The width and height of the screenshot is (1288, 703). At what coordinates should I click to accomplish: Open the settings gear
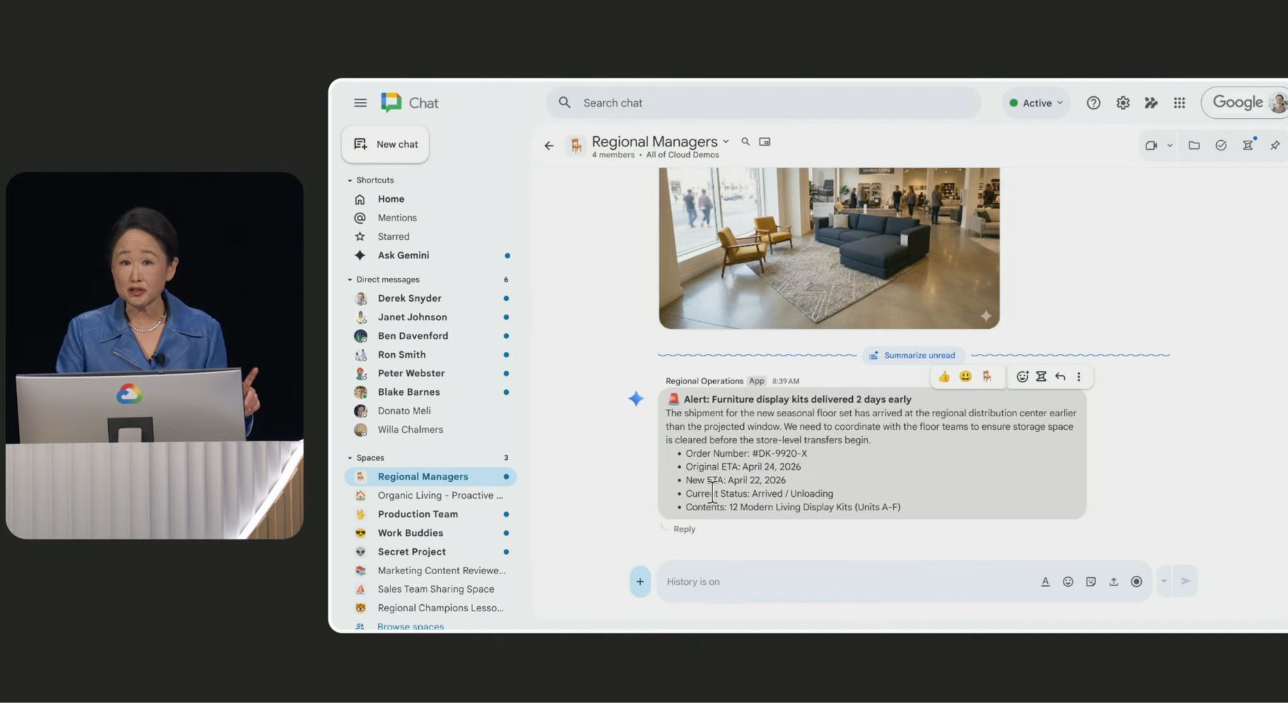click(1123, 102)
